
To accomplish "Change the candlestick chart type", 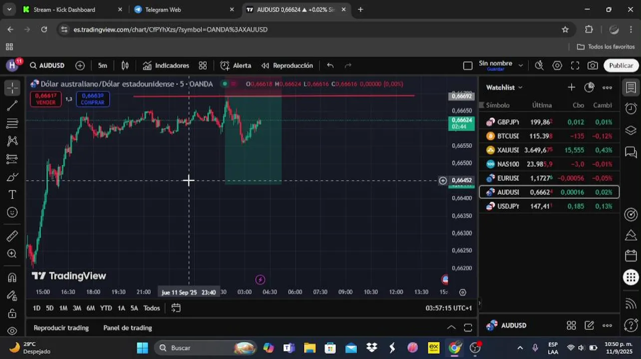I will coord(125,65).
